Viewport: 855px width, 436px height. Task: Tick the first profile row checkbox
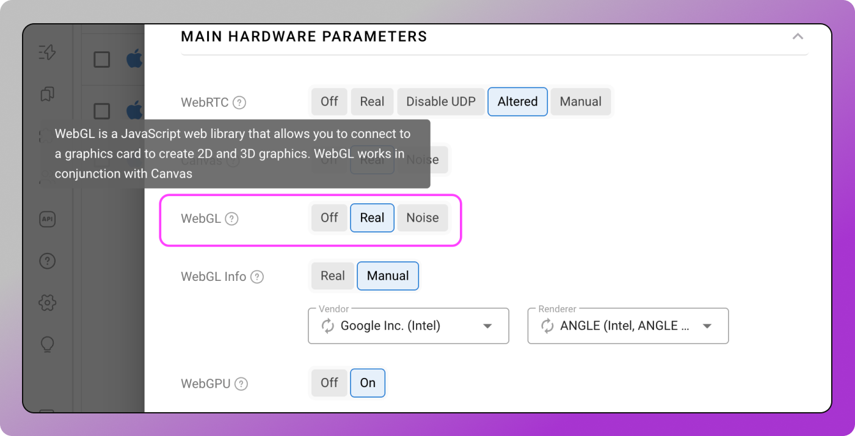[x=101, y=59]
